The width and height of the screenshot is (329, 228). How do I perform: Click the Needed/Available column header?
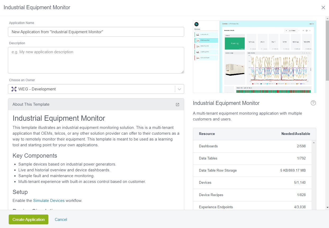click(296, 134)
